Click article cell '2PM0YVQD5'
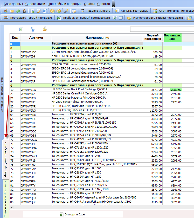The image size is (194, 218). (x=36, y=202)
